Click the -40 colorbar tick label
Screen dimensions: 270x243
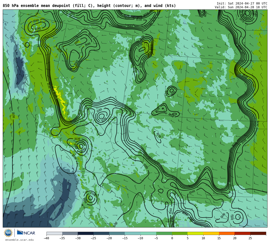pos(46,238)
